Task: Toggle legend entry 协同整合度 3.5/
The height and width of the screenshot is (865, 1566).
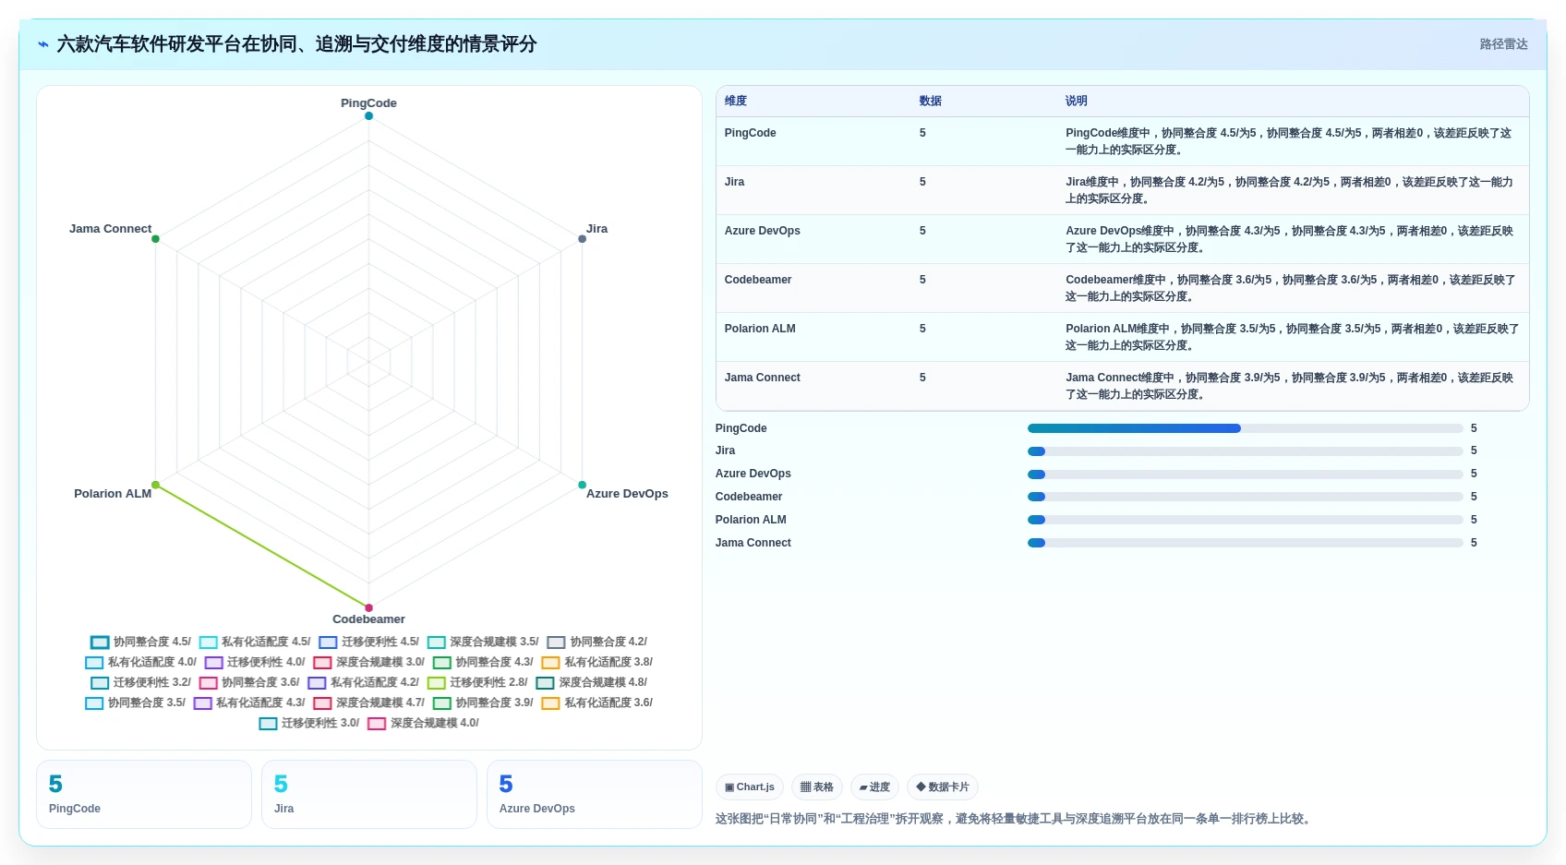Action: 135,703
